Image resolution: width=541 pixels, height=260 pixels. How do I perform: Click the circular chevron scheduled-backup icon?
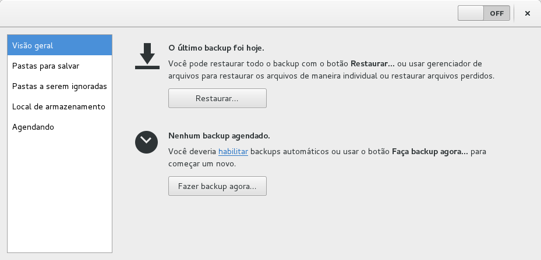[147, 142]
